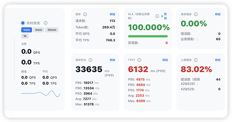This screenshot has width=232, height=122.
Task: Click the request duration Avg 7277 value
Action: [87, 99]
